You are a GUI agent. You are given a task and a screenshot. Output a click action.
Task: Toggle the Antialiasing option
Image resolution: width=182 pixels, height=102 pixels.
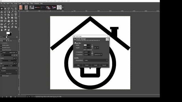click(1, 43)
